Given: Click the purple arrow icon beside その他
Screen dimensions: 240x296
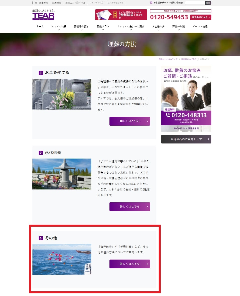Looking at the screenshot, I should (x=41, y=238).
